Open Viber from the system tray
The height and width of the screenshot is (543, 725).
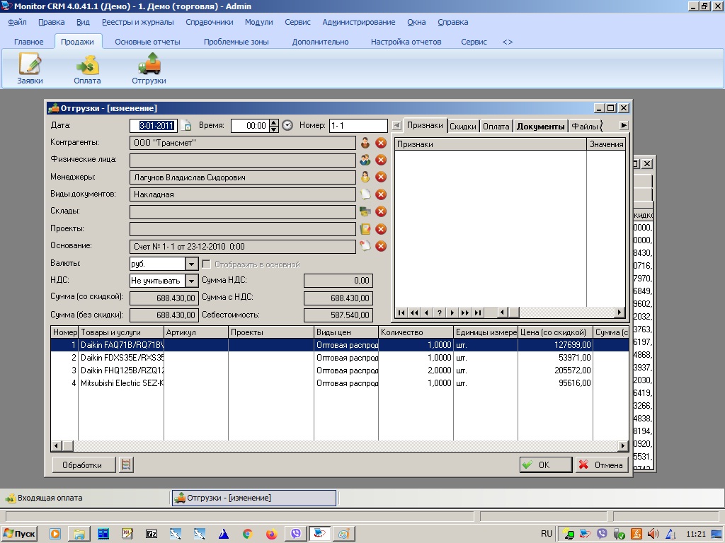click(x=603, y=533)
